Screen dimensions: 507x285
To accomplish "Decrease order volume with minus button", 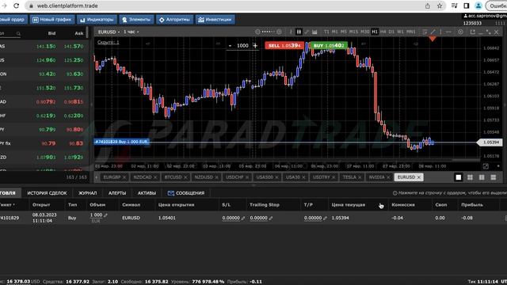I will click(x=230, y=46).
